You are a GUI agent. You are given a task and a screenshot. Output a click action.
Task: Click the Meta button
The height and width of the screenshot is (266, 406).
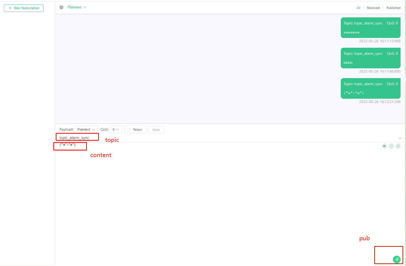(x=156, y=130)
